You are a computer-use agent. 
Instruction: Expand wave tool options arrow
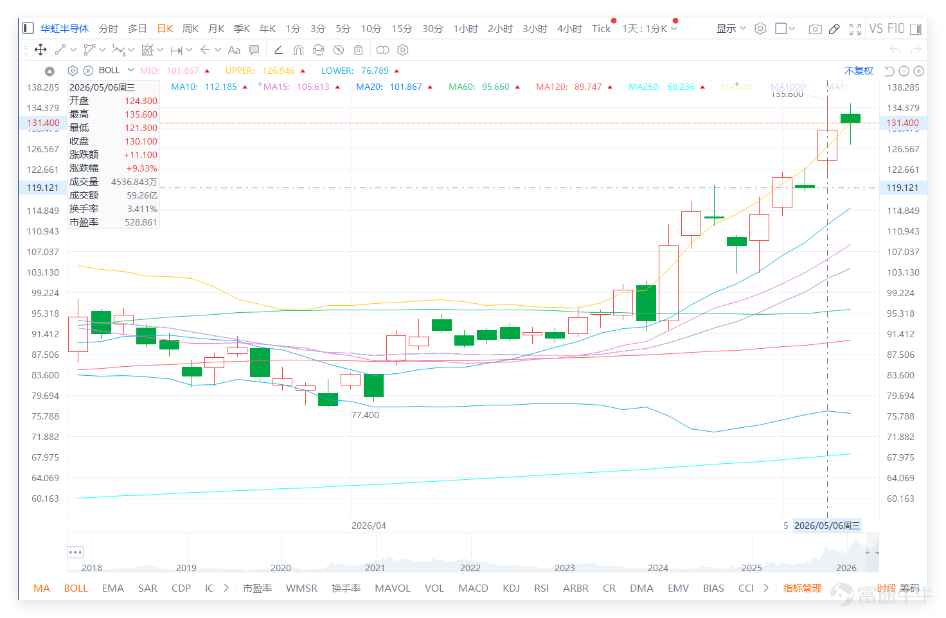click(131, 49)
